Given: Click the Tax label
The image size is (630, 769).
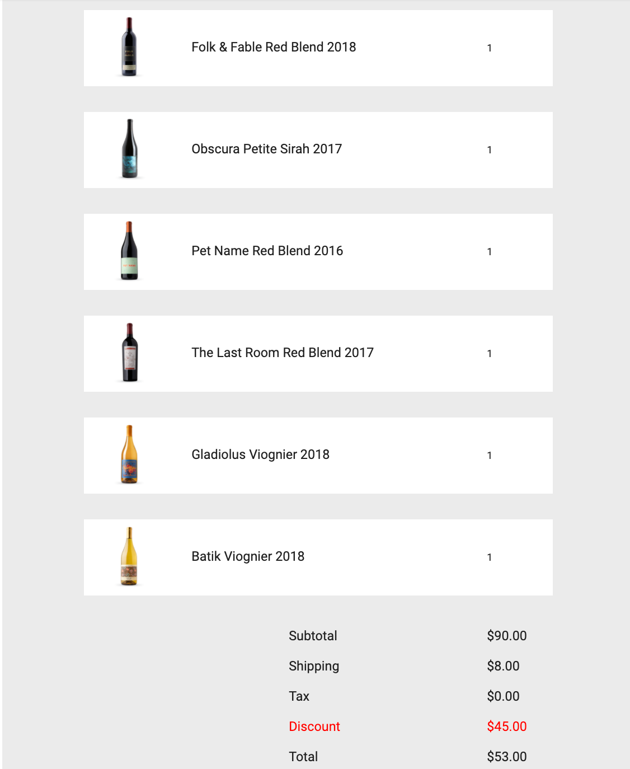Looking at the screenshot, I should (x=299, y=696).
